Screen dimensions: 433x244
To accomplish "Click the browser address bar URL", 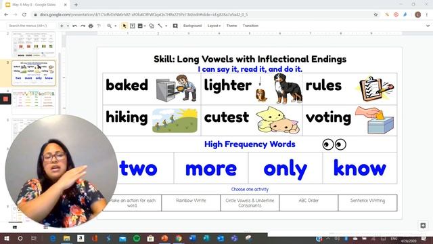I will pyautogui.click(x=143, y=15).
